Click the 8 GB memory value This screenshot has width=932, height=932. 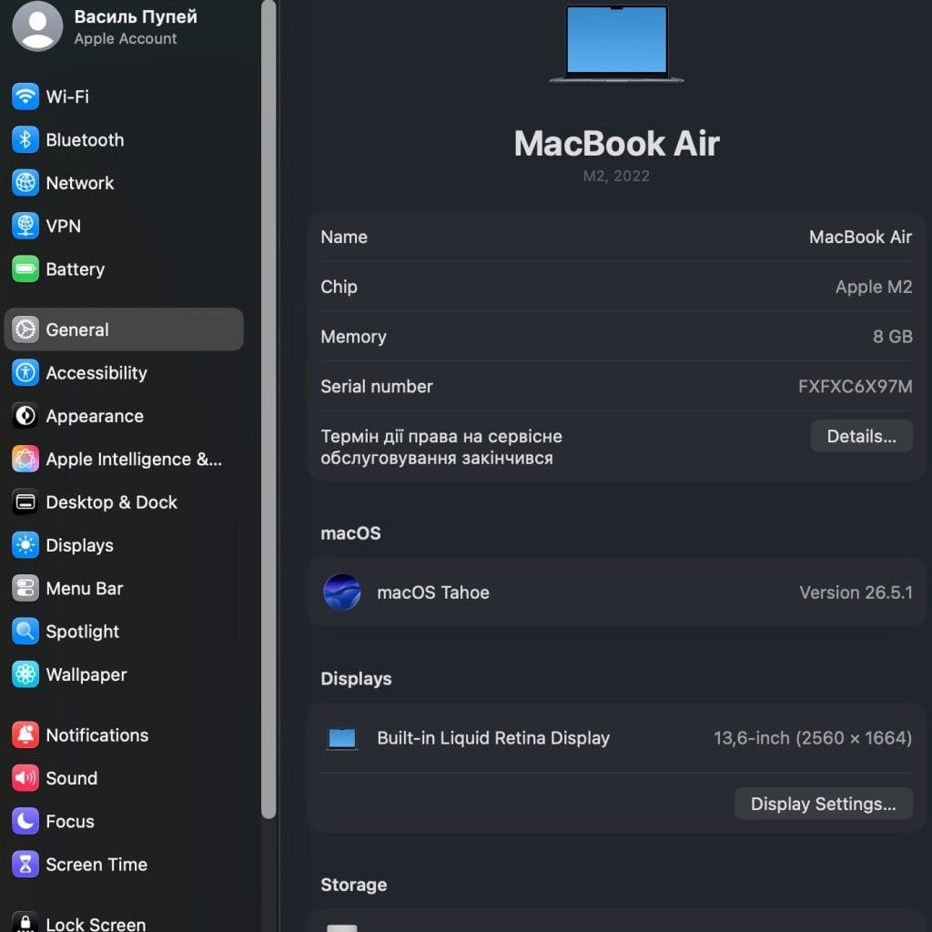(892, 337)
